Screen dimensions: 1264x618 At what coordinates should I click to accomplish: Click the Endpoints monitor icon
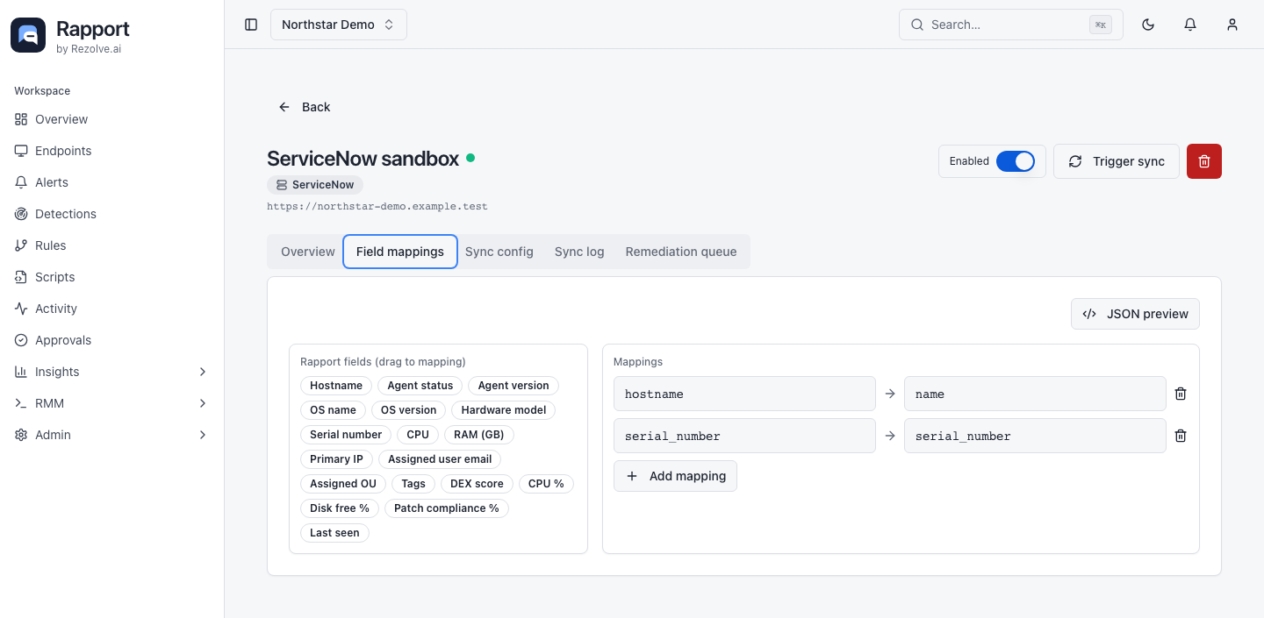[21, 151]
